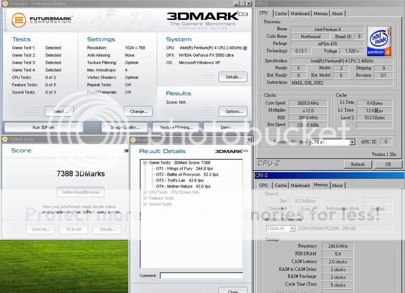Close the Result Details window with X
The width and height of the screenshot is (405, 293).
(x=248, y=140)
